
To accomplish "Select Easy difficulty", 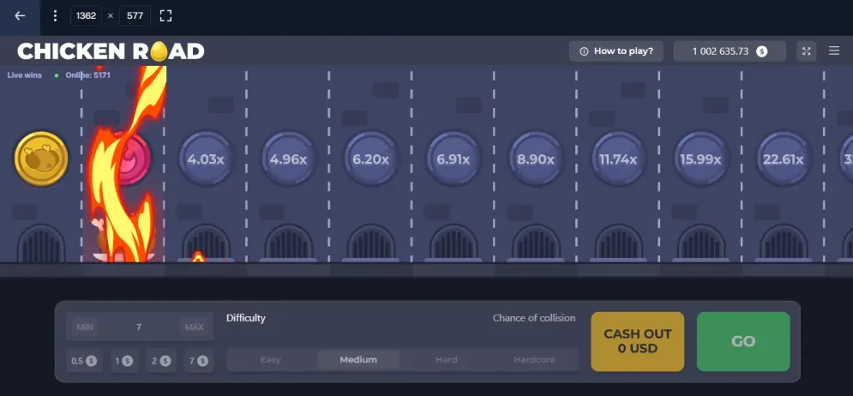I will 270,359.
